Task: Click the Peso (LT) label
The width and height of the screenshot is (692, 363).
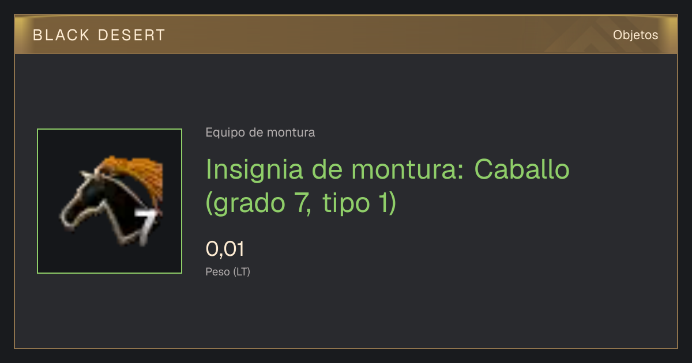Action: 228,272
